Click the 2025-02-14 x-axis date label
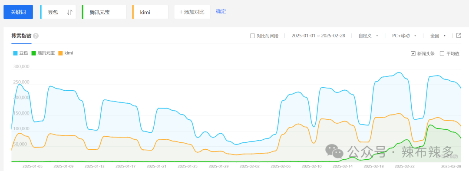 click(343, 166)
